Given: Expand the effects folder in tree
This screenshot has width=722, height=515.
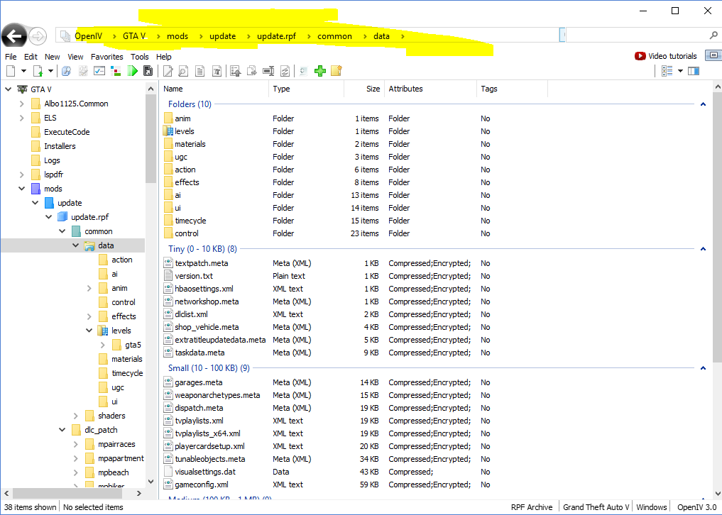Looking at the screenshot, I should [x=89, y=316].
